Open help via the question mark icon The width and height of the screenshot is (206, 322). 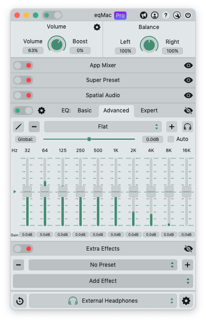pos(166,15)
